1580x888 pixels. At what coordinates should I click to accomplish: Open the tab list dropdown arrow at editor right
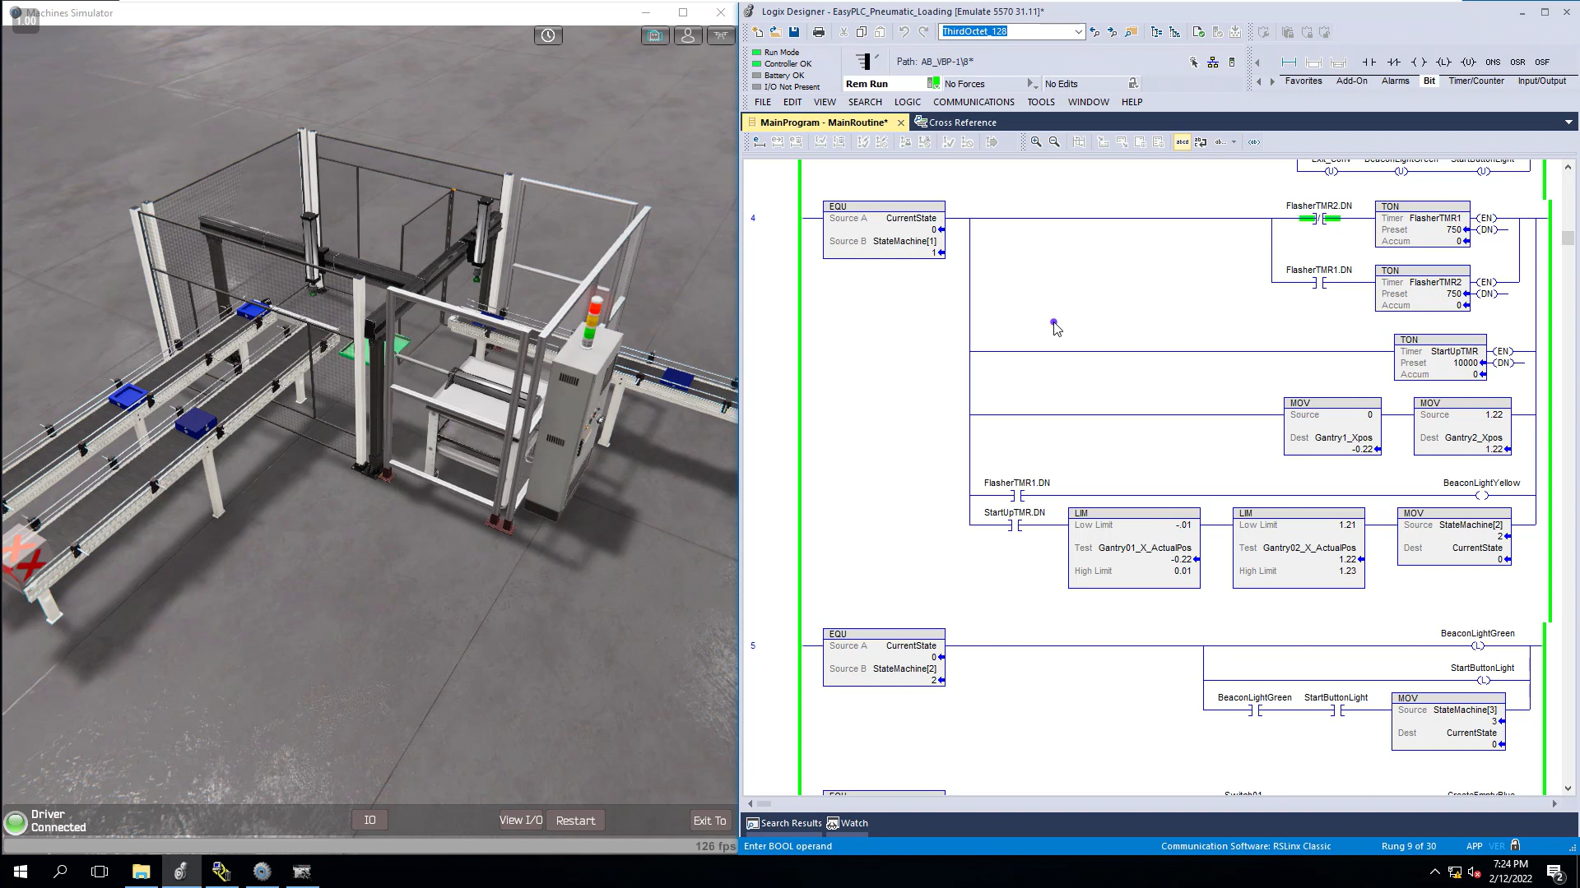pyautogui.click(x=1568, y=123)
